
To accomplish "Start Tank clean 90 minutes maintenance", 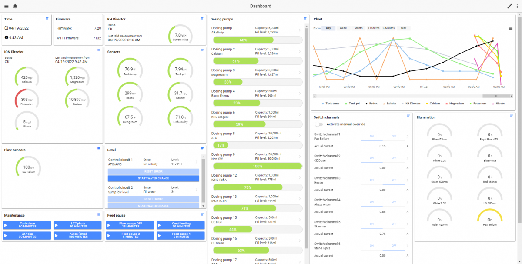I will coord(27,225).
